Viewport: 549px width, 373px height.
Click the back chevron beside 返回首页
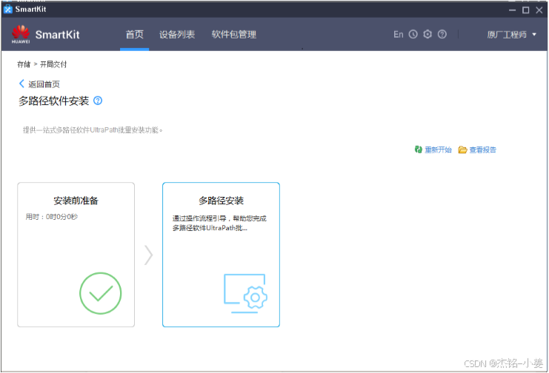(x=21, y=84)
